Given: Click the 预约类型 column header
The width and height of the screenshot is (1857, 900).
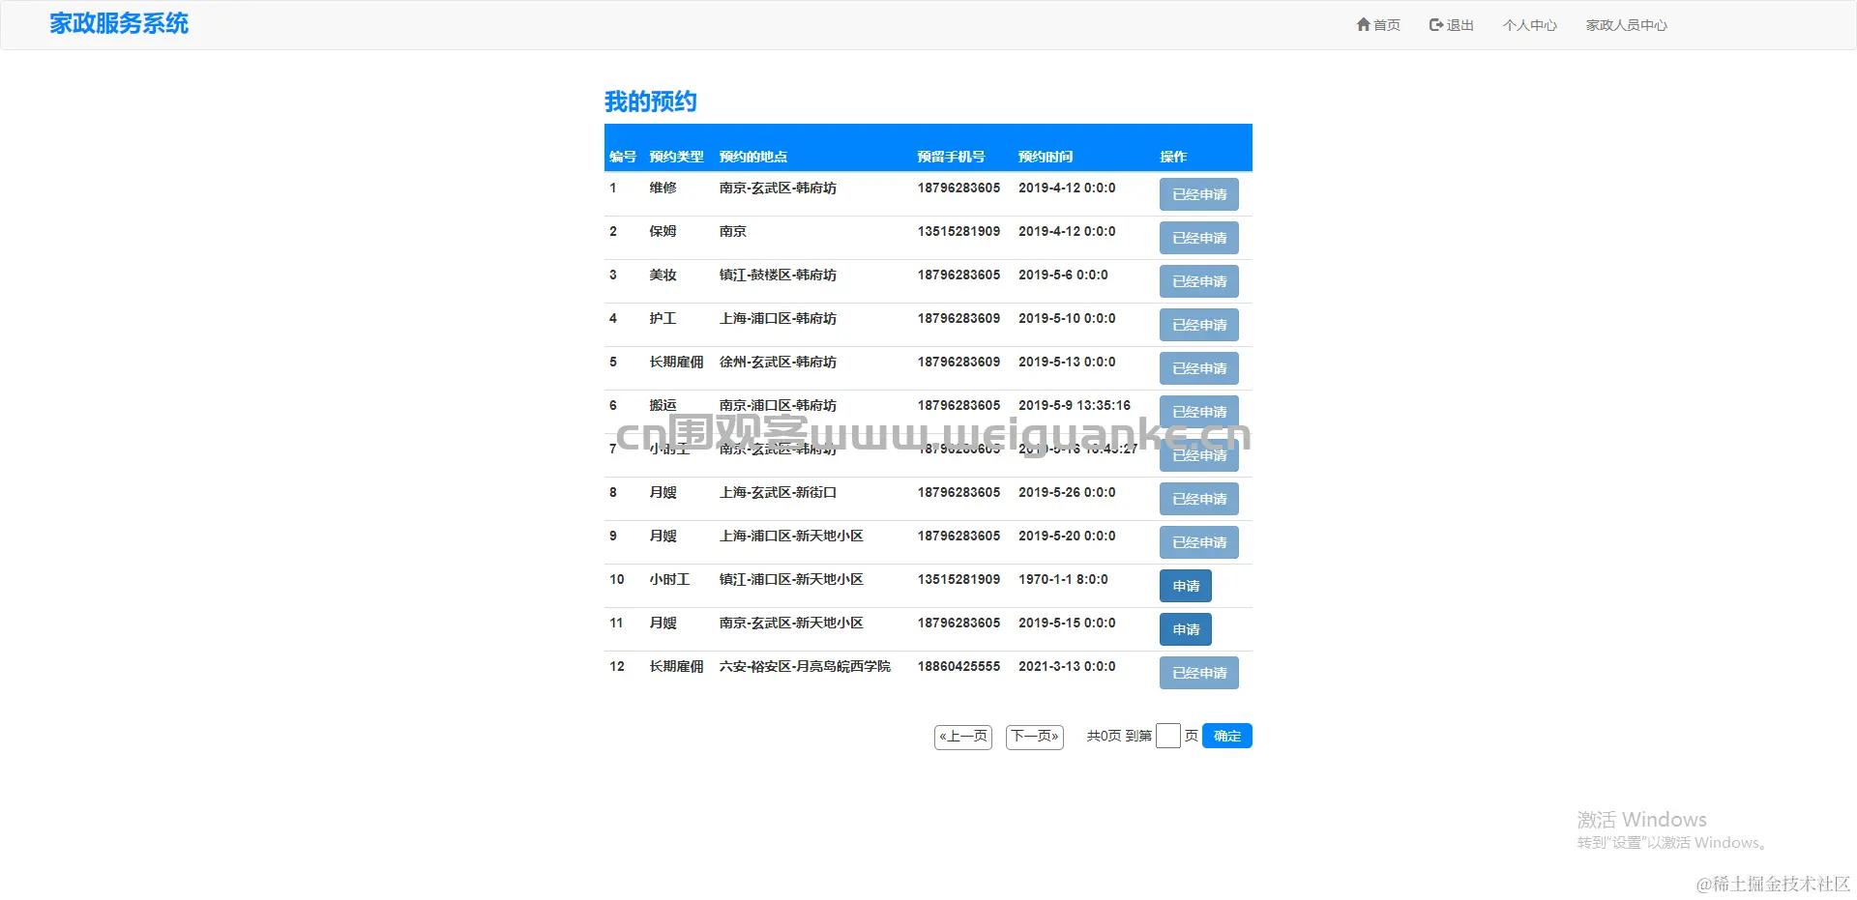Looking at the screenshot, I should pyautogui.click(x=676, y=157).
